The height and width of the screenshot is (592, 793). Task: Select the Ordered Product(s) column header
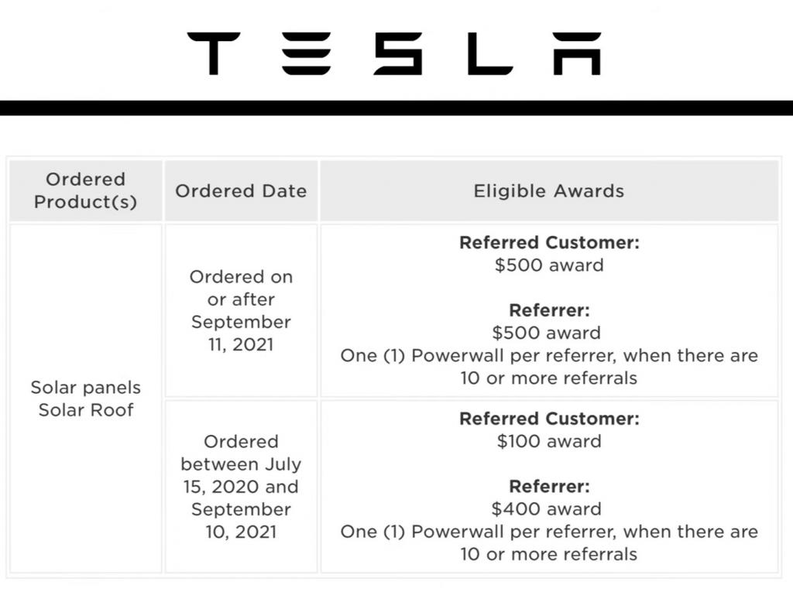(x=85, y=190)
